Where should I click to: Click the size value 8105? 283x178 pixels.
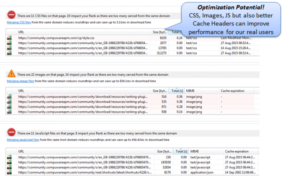click(x=163, y=38)
